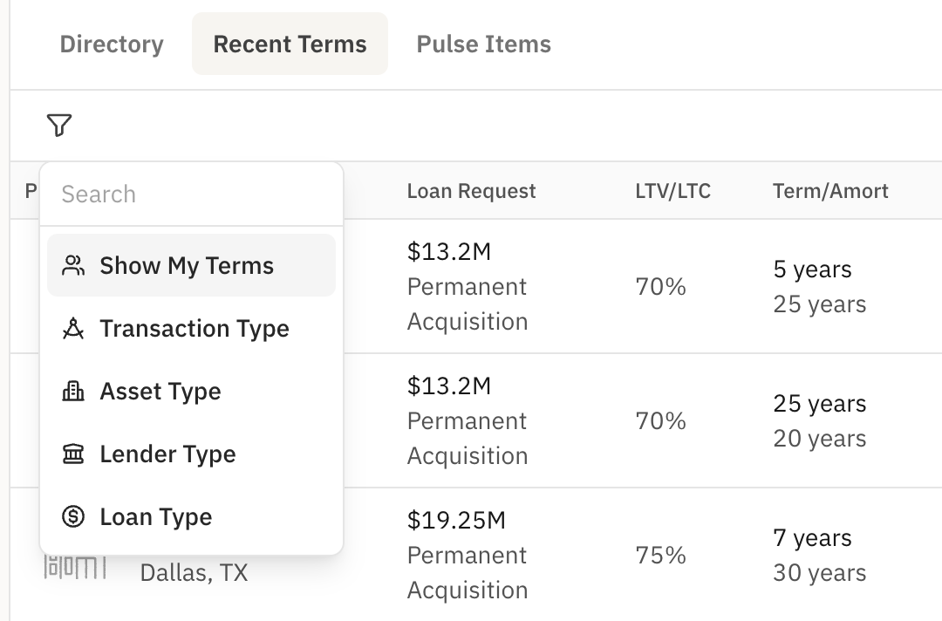Open the Asset Type filter options

[x=160, y=392]
